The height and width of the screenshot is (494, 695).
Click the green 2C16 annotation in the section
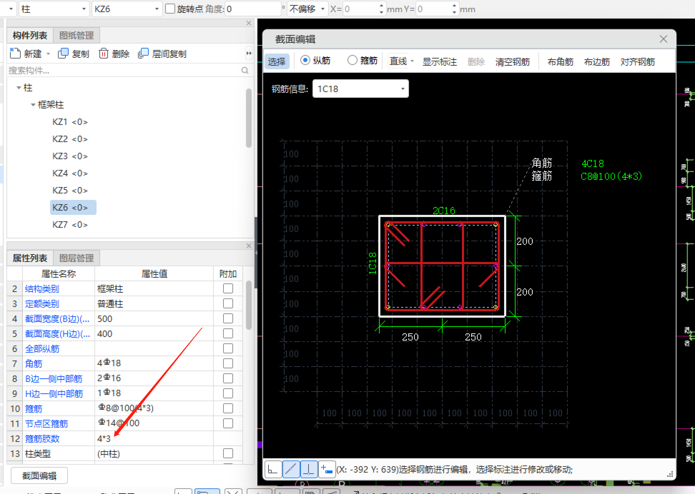tap(444, 211)
